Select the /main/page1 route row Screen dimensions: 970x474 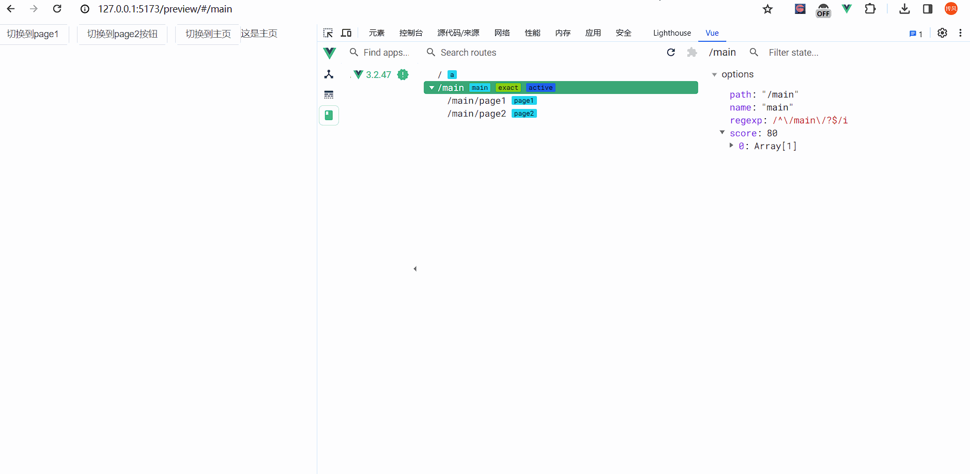[x=561, y=101]
